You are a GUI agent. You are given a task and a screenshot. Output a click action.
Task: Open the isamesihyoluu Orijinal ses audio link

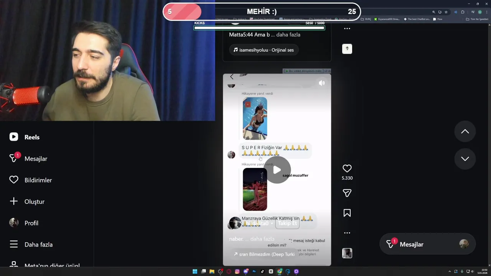tap(264, 50)
